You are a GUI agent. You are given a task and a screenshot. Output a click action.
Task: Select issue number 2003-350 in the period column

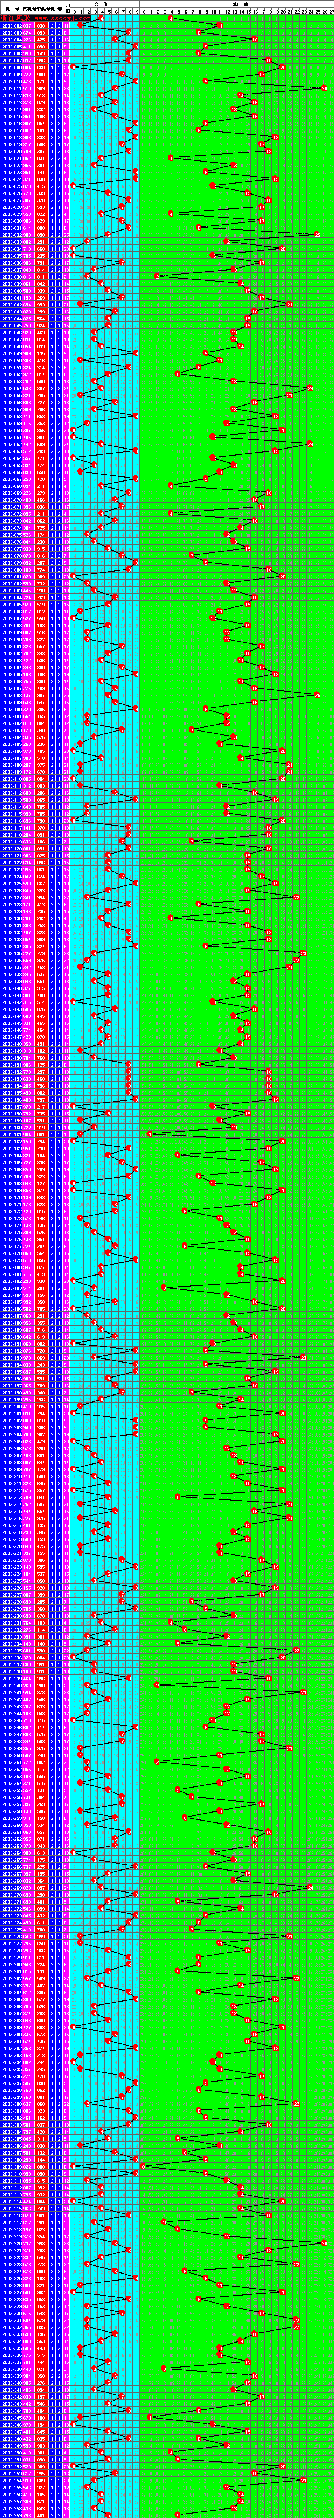pyautogui.click(x=11, y=2453)
